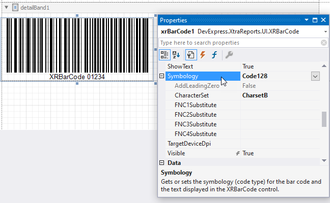Collapse the detailBand1 band
This screenshot has width=330, height=203.
pyautogui.click(x=7, y=8)
